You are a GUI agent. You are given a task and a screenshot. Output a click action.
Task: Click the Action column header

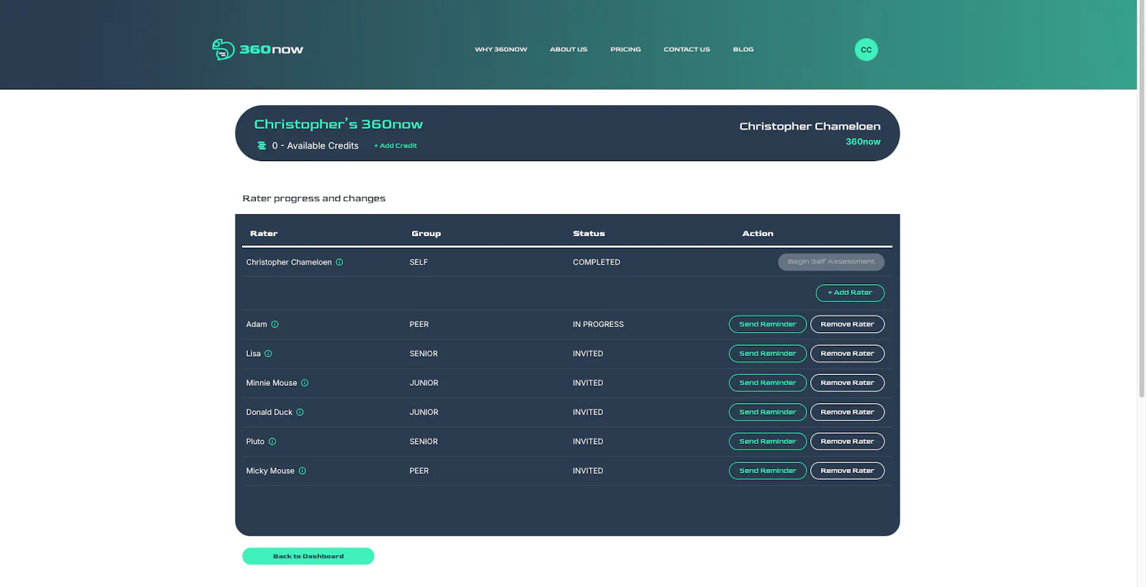pyautogui.click(x=758, y=233)
